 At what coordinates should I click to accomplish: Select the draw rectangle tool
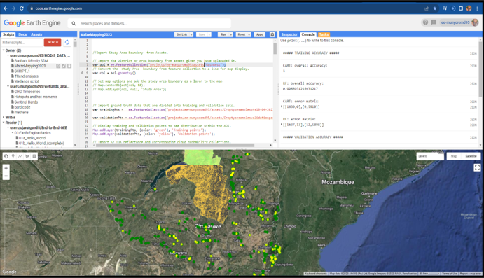[34, 156]
